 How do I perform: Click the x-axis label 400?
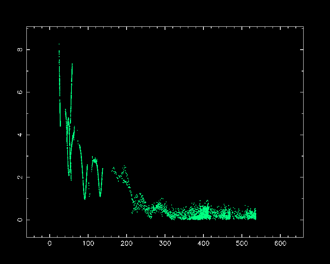[x=203, y=243]
